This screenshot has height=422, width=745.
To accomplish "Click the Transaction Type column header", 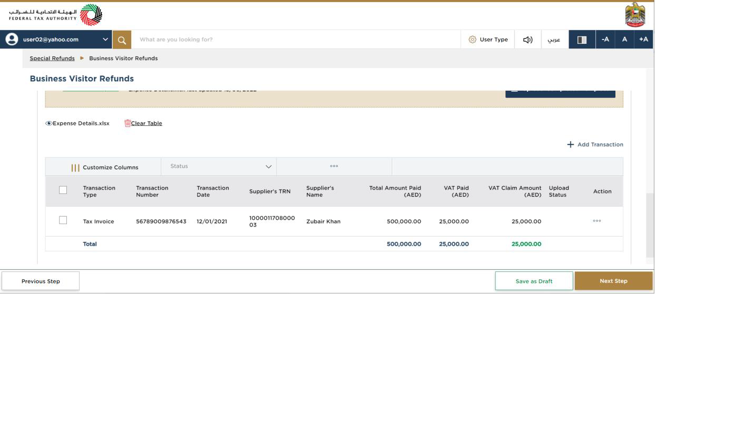I will (99, 191).
